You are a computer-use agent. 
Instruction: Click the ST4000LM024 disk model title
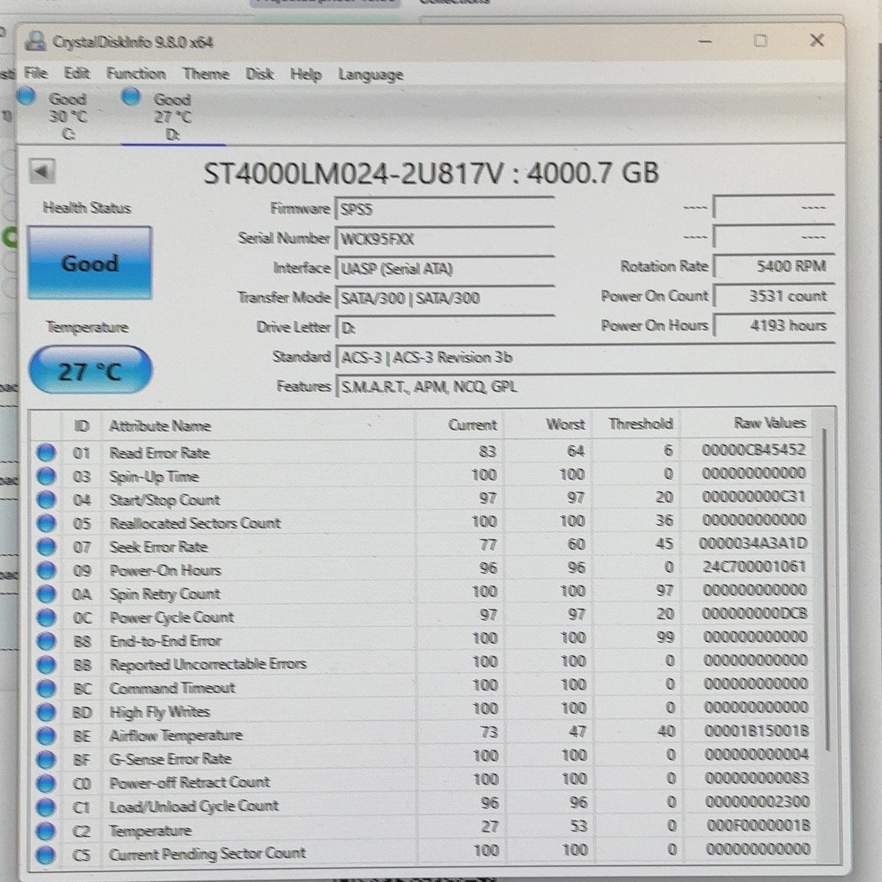pos(431,173)
